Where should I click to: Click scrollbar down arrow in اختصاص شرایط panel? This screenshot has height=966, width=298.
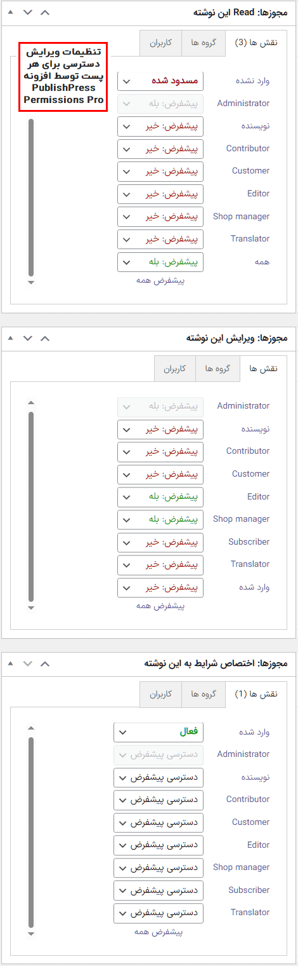click(31, 934)
